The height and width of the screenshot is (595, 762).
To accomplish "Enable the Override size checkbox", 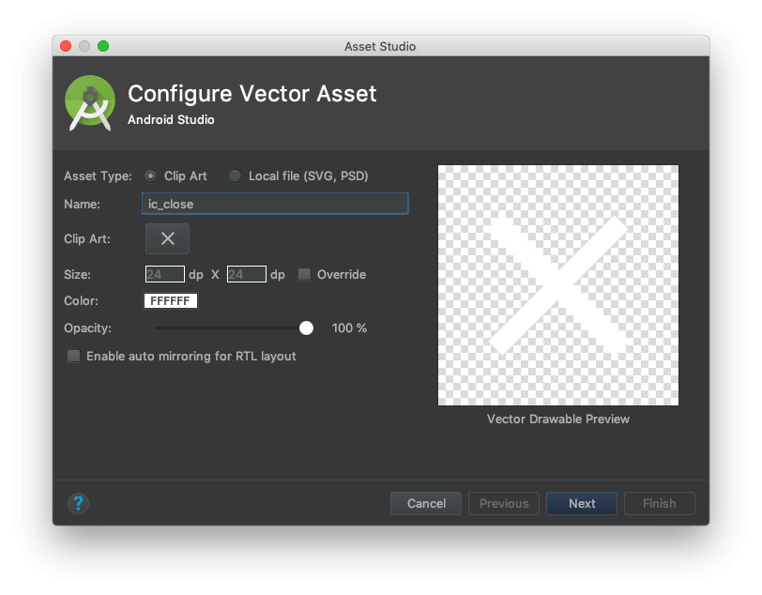I will [x=304, y=274].
